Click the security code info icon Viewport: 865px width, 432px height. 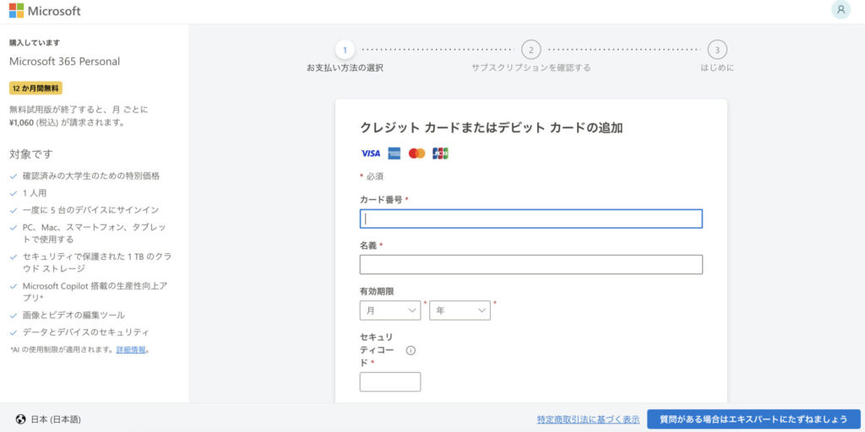pyautogui.click(x=411, y=350)
